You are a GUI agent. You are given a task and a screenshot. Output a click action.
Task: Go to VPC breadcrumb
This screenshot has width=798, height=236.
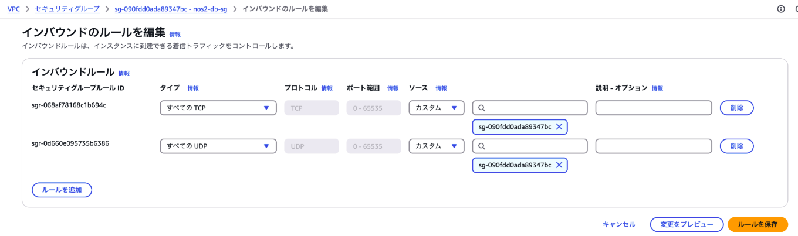[13, 9]
